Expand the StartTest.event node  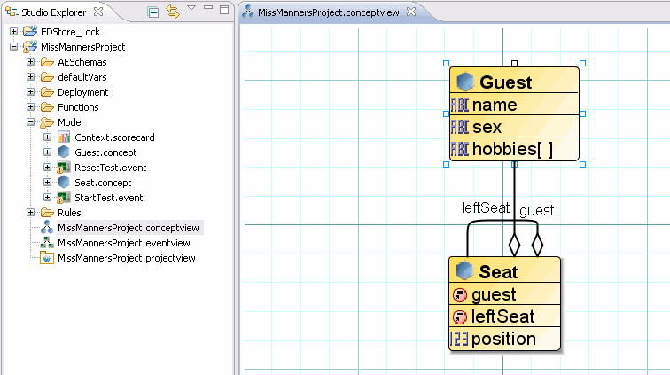pos(48,197)
